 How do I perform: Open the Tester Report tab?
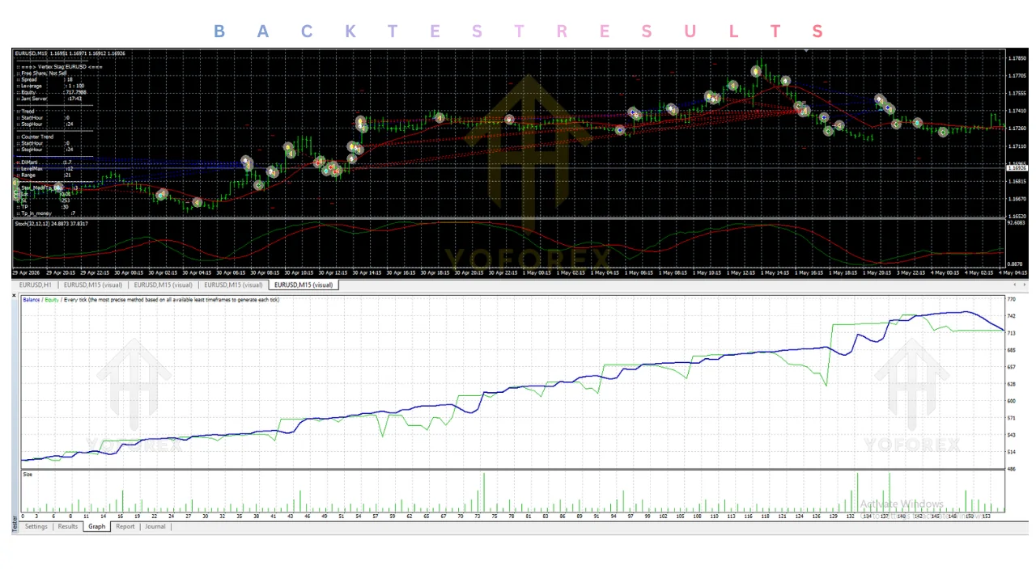pyautogui.click(x=125, y=526)
